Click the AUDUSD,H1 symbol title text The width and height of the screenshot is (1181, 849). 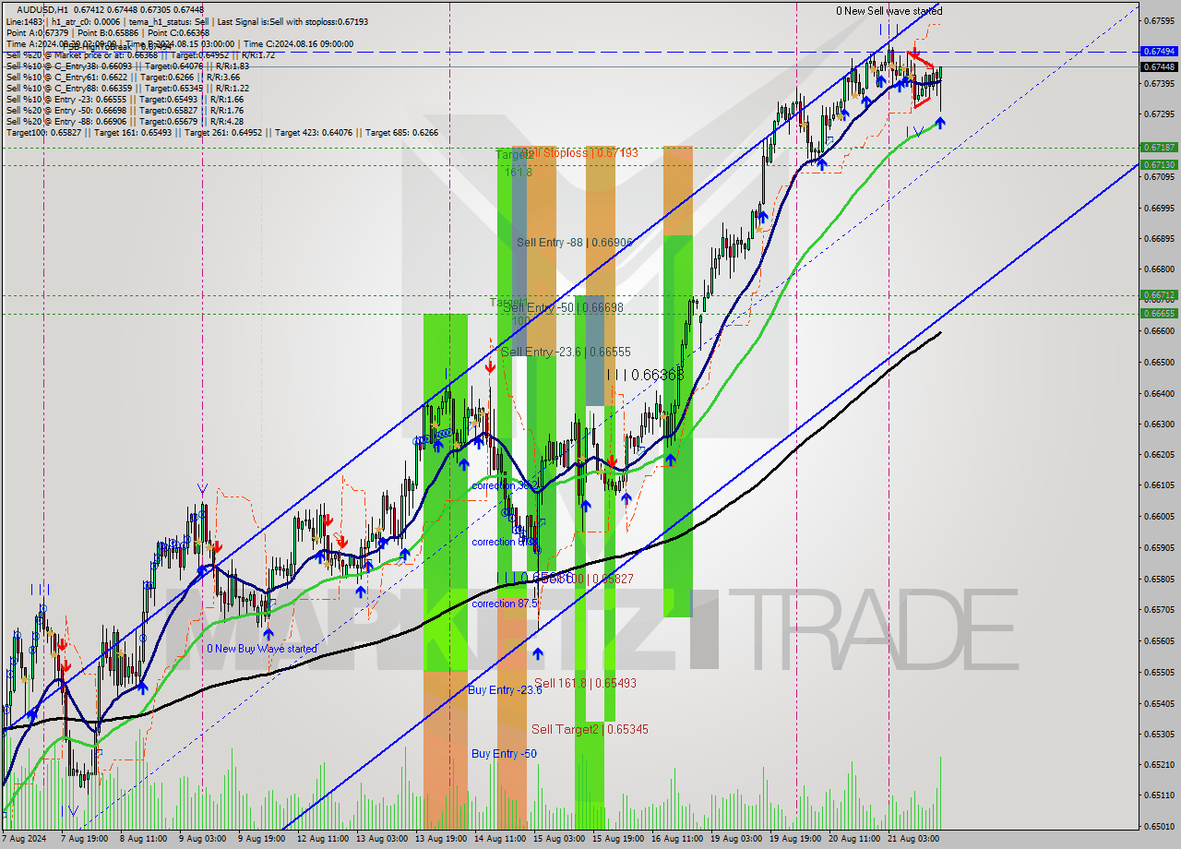click(x=42, y=9)
